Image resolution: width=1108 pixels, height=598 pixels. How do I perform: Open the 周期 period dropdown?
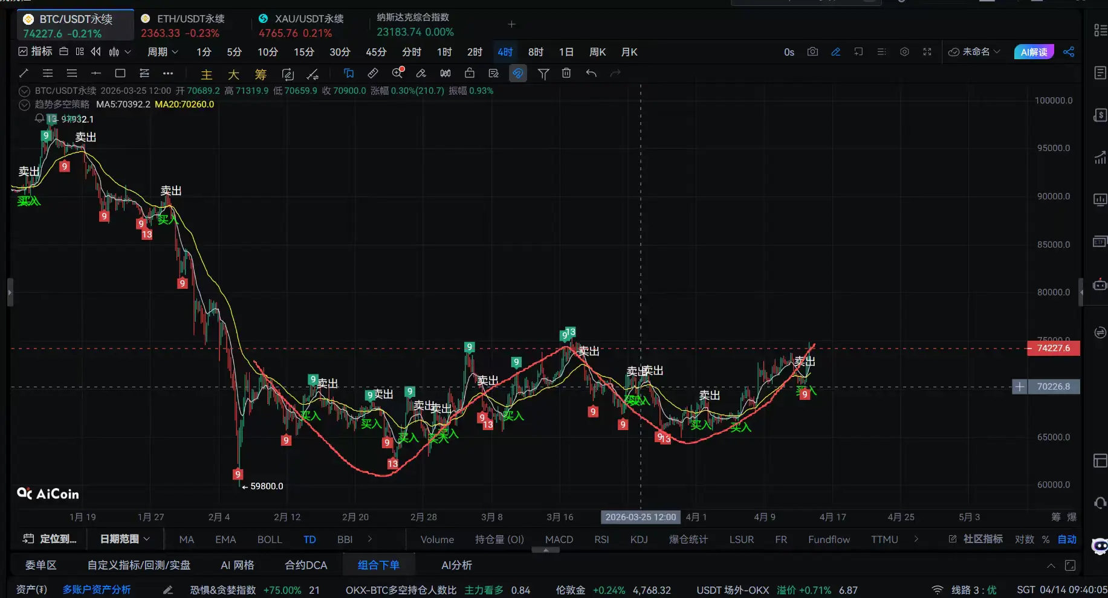coord(163,52)
